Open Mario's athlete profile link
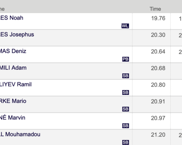The image size is (182, 145). pos(13,101)
